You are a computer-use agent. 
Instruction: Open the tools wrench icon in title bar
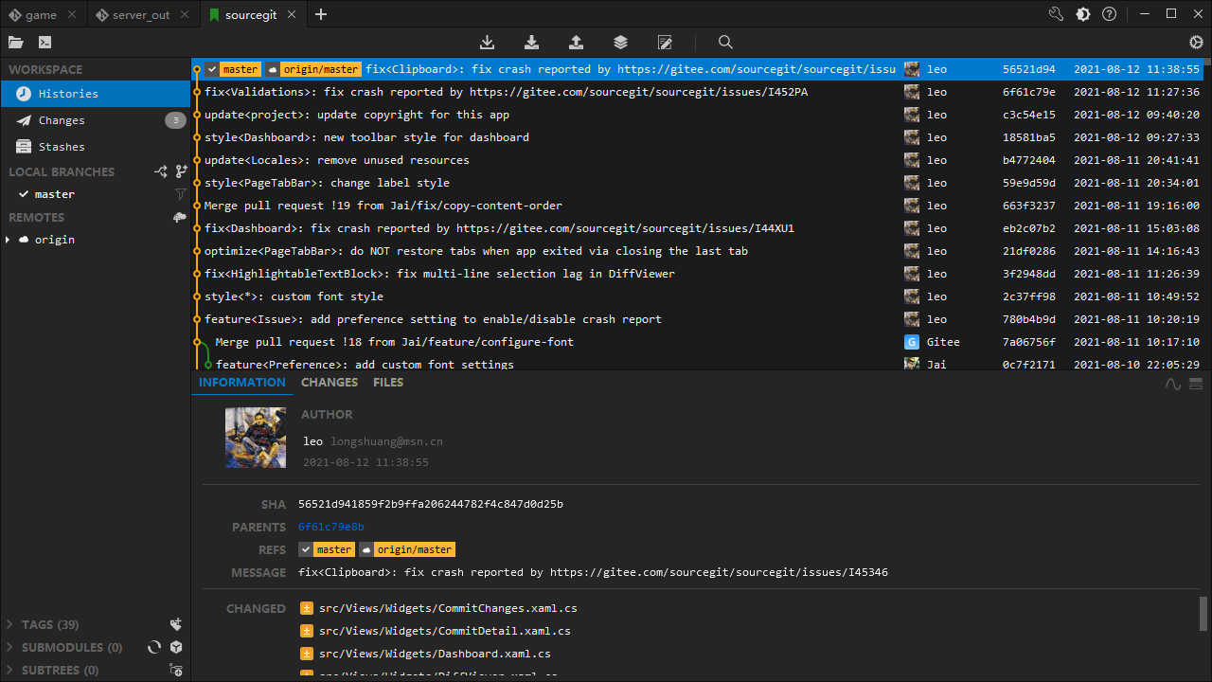click(x=1057, y=14)
